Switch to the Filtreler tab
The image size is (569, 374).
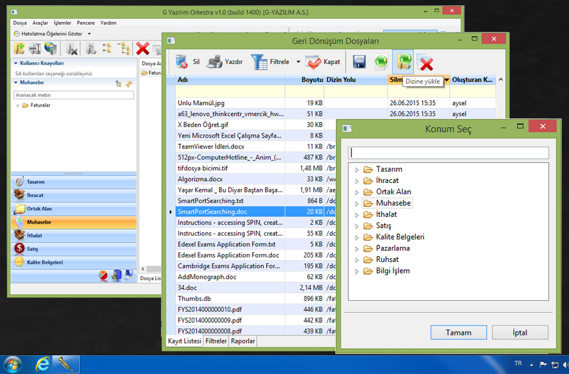tap(216, 341)
